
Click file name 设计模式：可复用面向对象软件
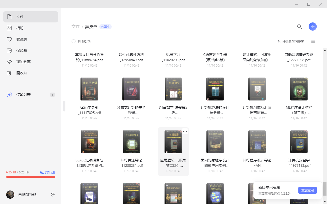click(257, 57)
